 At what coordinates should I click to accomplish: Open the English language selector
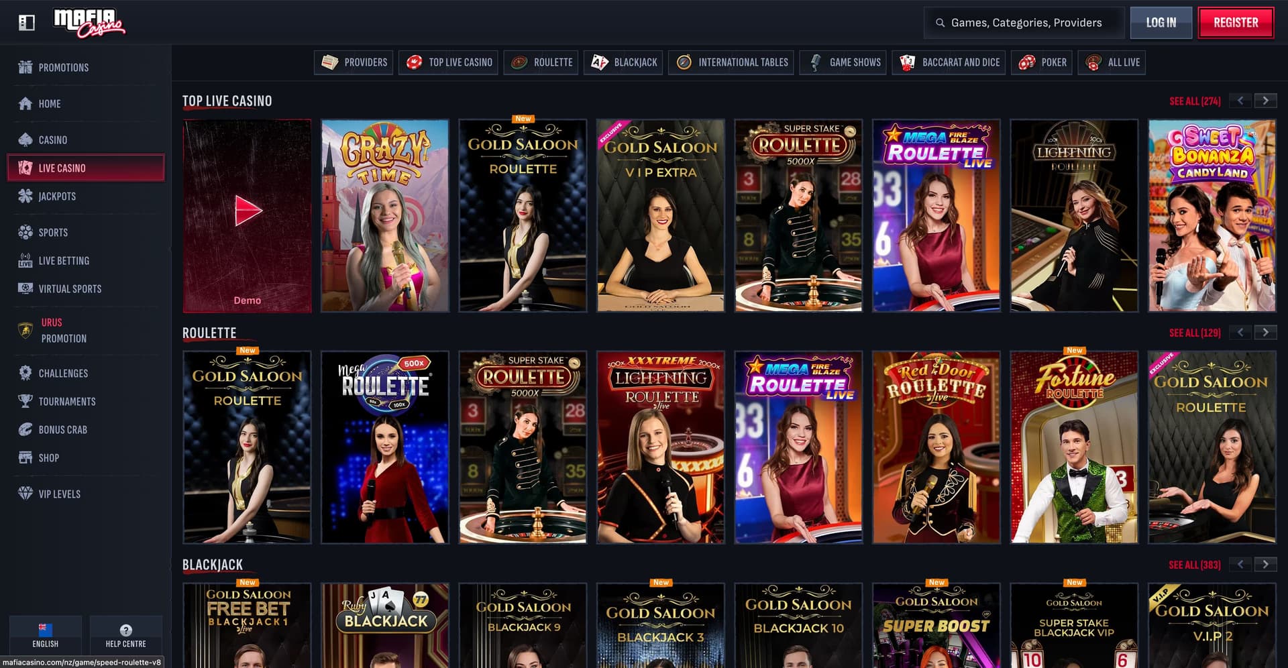click(x=45, y=634)
